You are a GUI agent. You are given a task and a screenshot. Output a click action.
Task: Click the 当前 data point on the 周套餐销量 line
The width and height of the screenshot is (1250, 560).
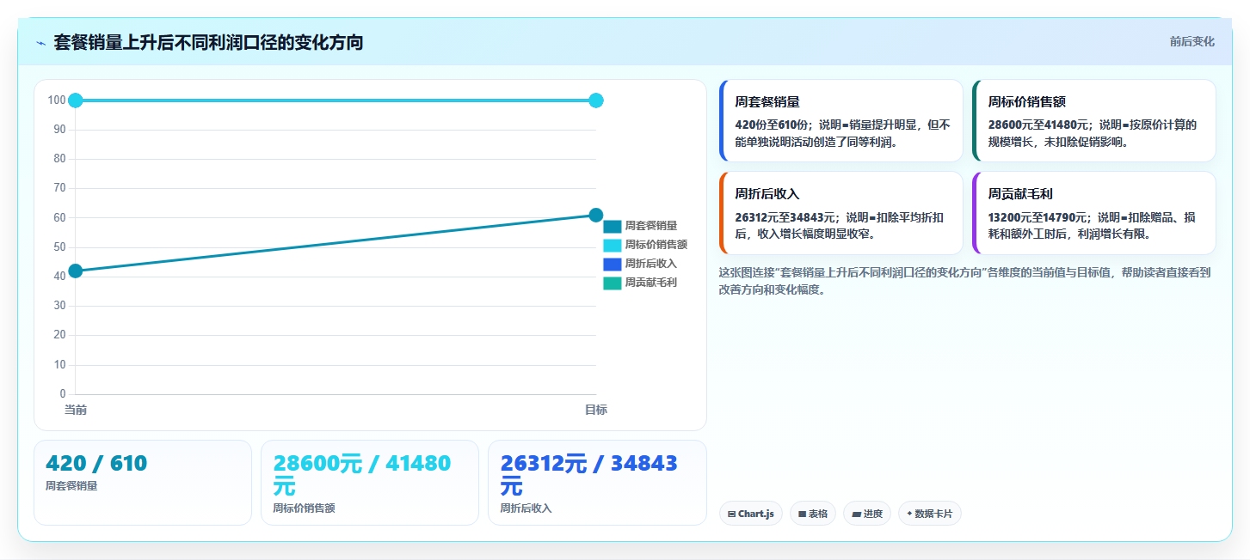tap(76, 271)
